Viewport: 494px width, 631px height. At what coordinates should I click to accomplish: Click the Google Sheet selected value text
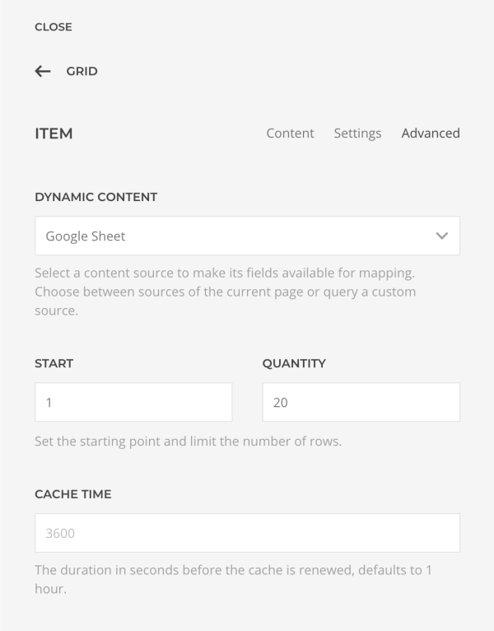(86, 236)
